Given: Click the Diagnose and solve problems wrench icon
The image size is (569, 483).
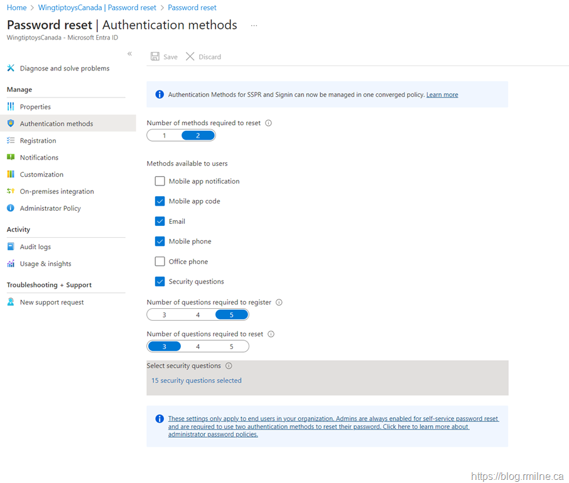Looking at the screenshot, I should point(11,68).
